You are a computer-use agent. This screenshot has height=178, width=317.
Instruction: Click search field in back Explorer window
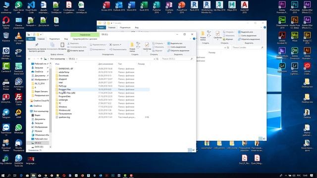click(x=248, y=47)
